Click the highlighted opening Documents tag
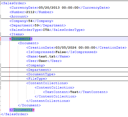 coord(21,39)
